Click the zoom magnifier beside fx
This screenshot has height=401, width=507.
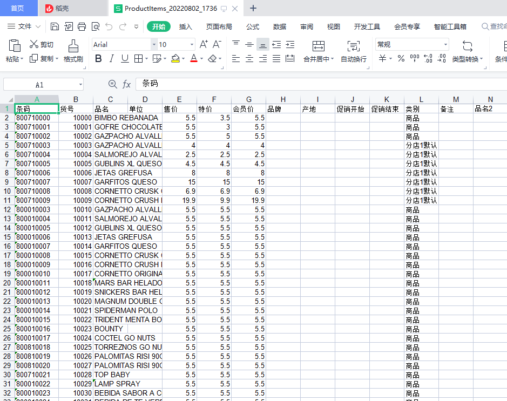click(x=112, y=84)
